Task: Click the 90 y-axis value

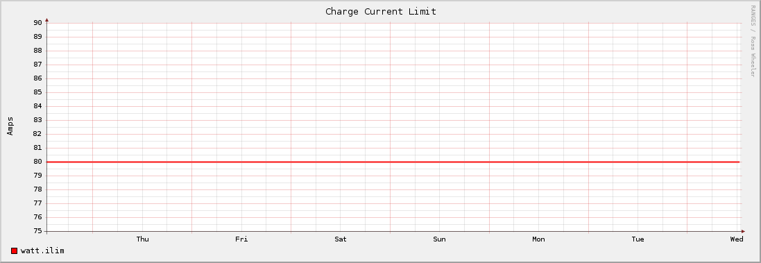Action: [x=38, y=23]
